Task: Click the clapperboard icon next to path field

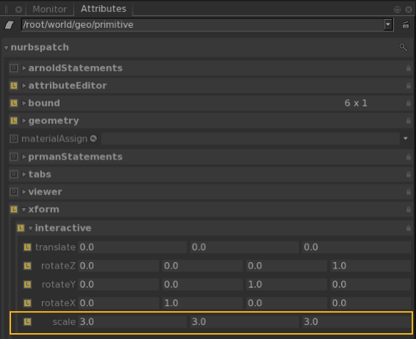Action: (406, 25)
